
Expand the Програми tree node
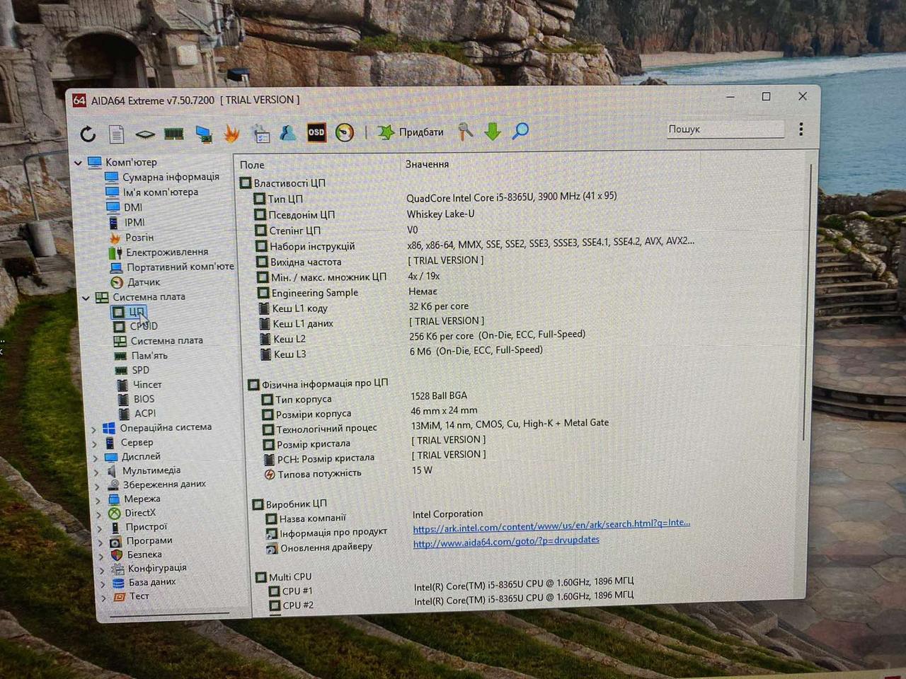pos(101,542)
